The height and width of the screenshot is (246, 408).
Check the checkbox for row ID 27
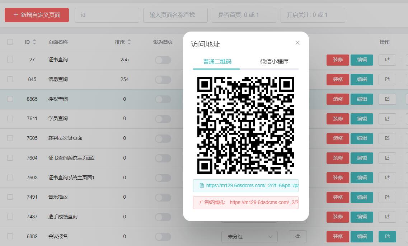pos(10,60)
